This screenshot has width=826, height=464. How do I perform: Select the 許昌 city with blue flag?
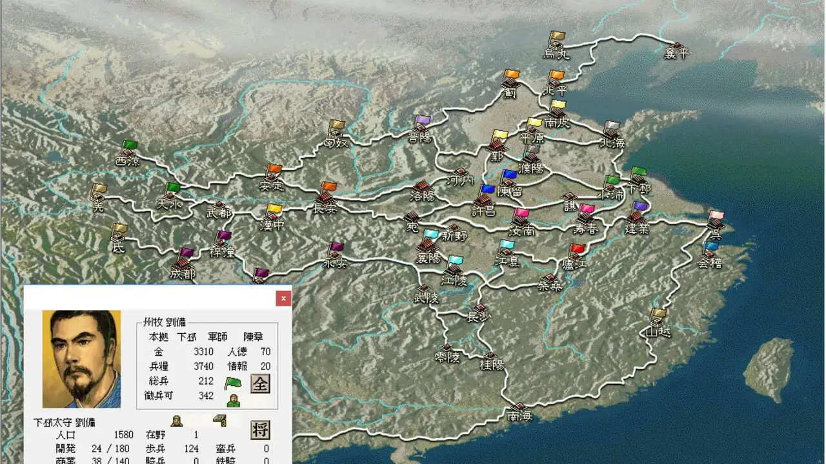point(485,202)
